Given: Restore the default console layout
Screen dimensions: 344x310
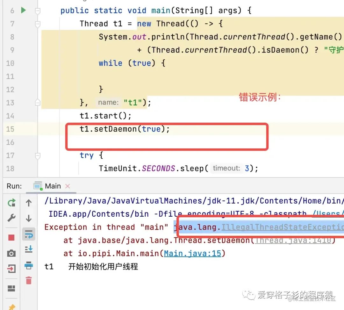Looking at the screenshot, I should click(11, 288).
